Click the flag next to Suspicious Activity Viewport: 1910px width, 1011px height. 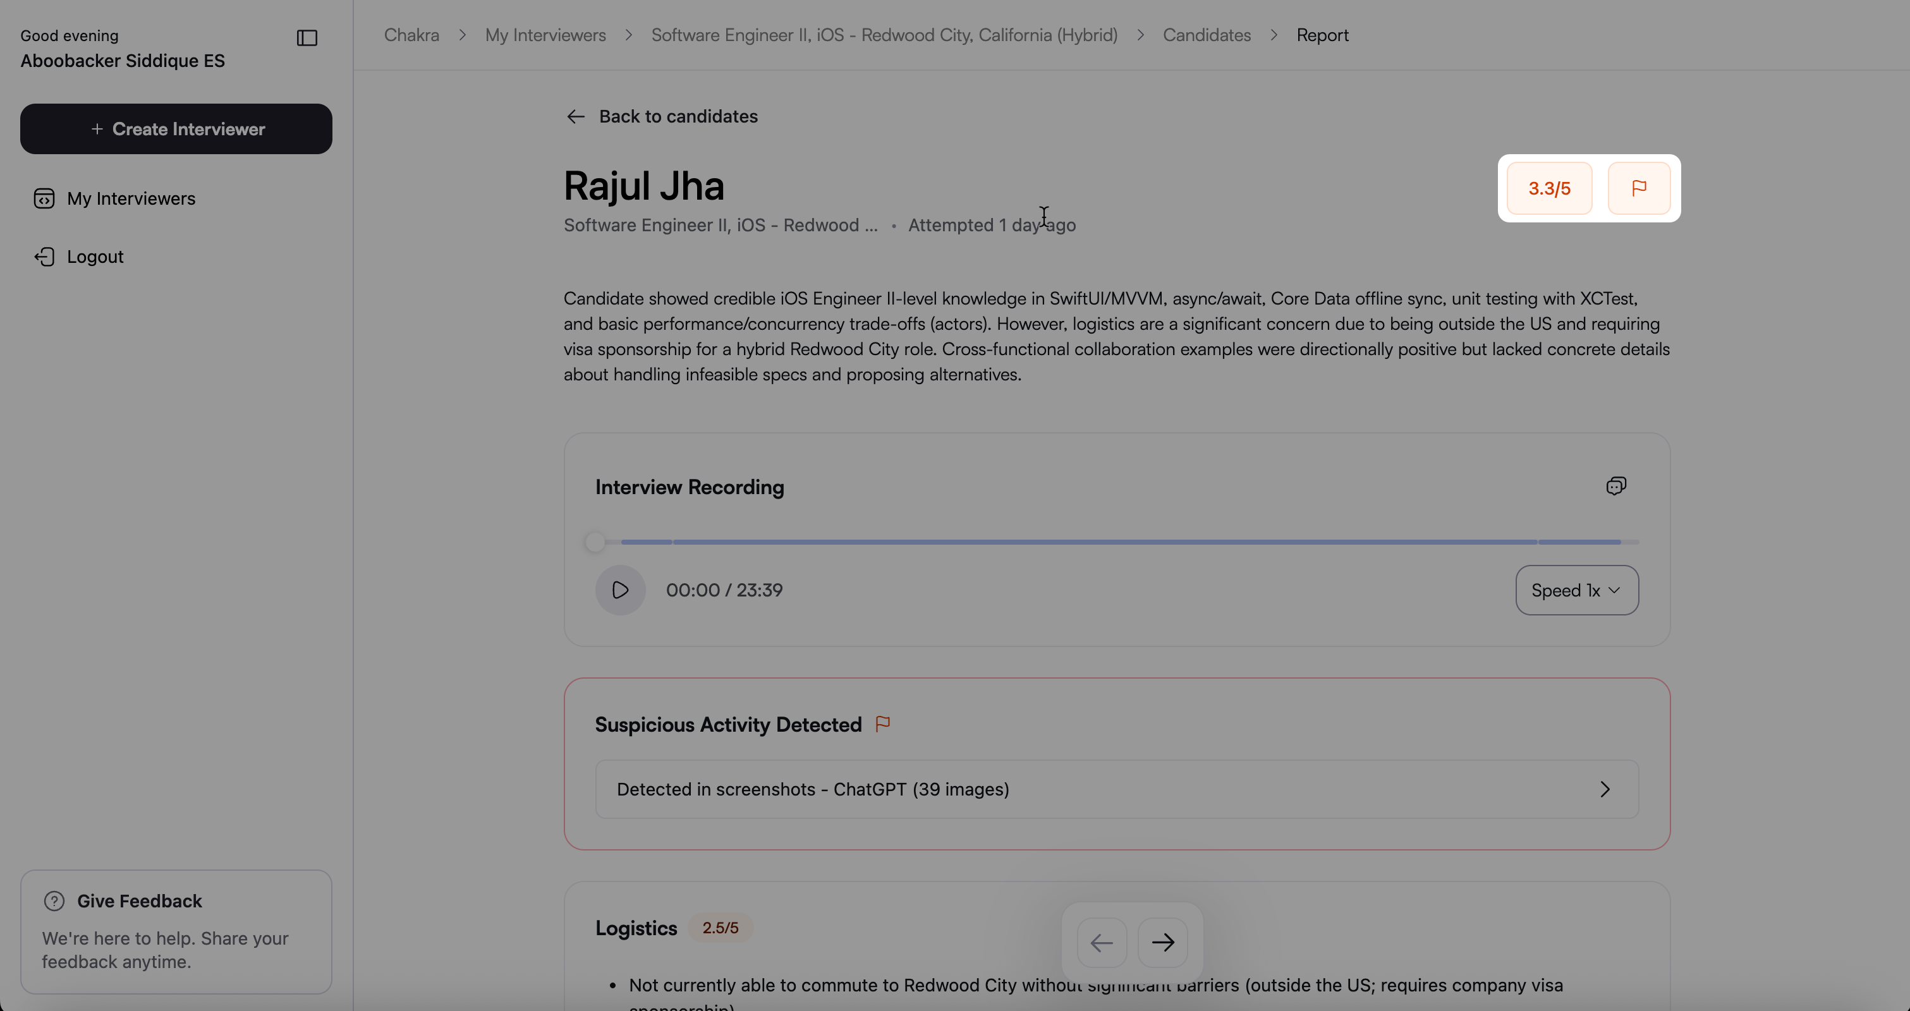tap(882, 723)
